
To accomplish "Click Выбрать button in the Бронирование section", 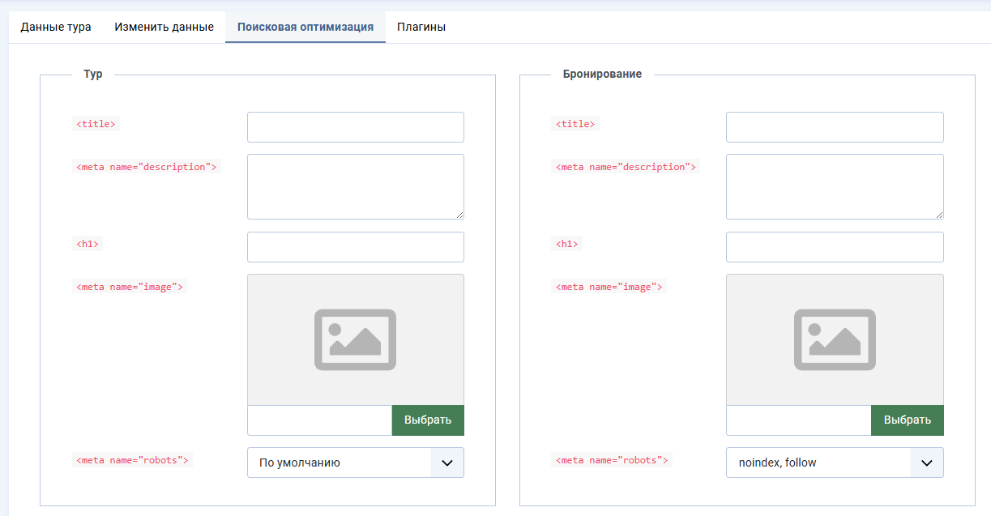I will point(908,420).
